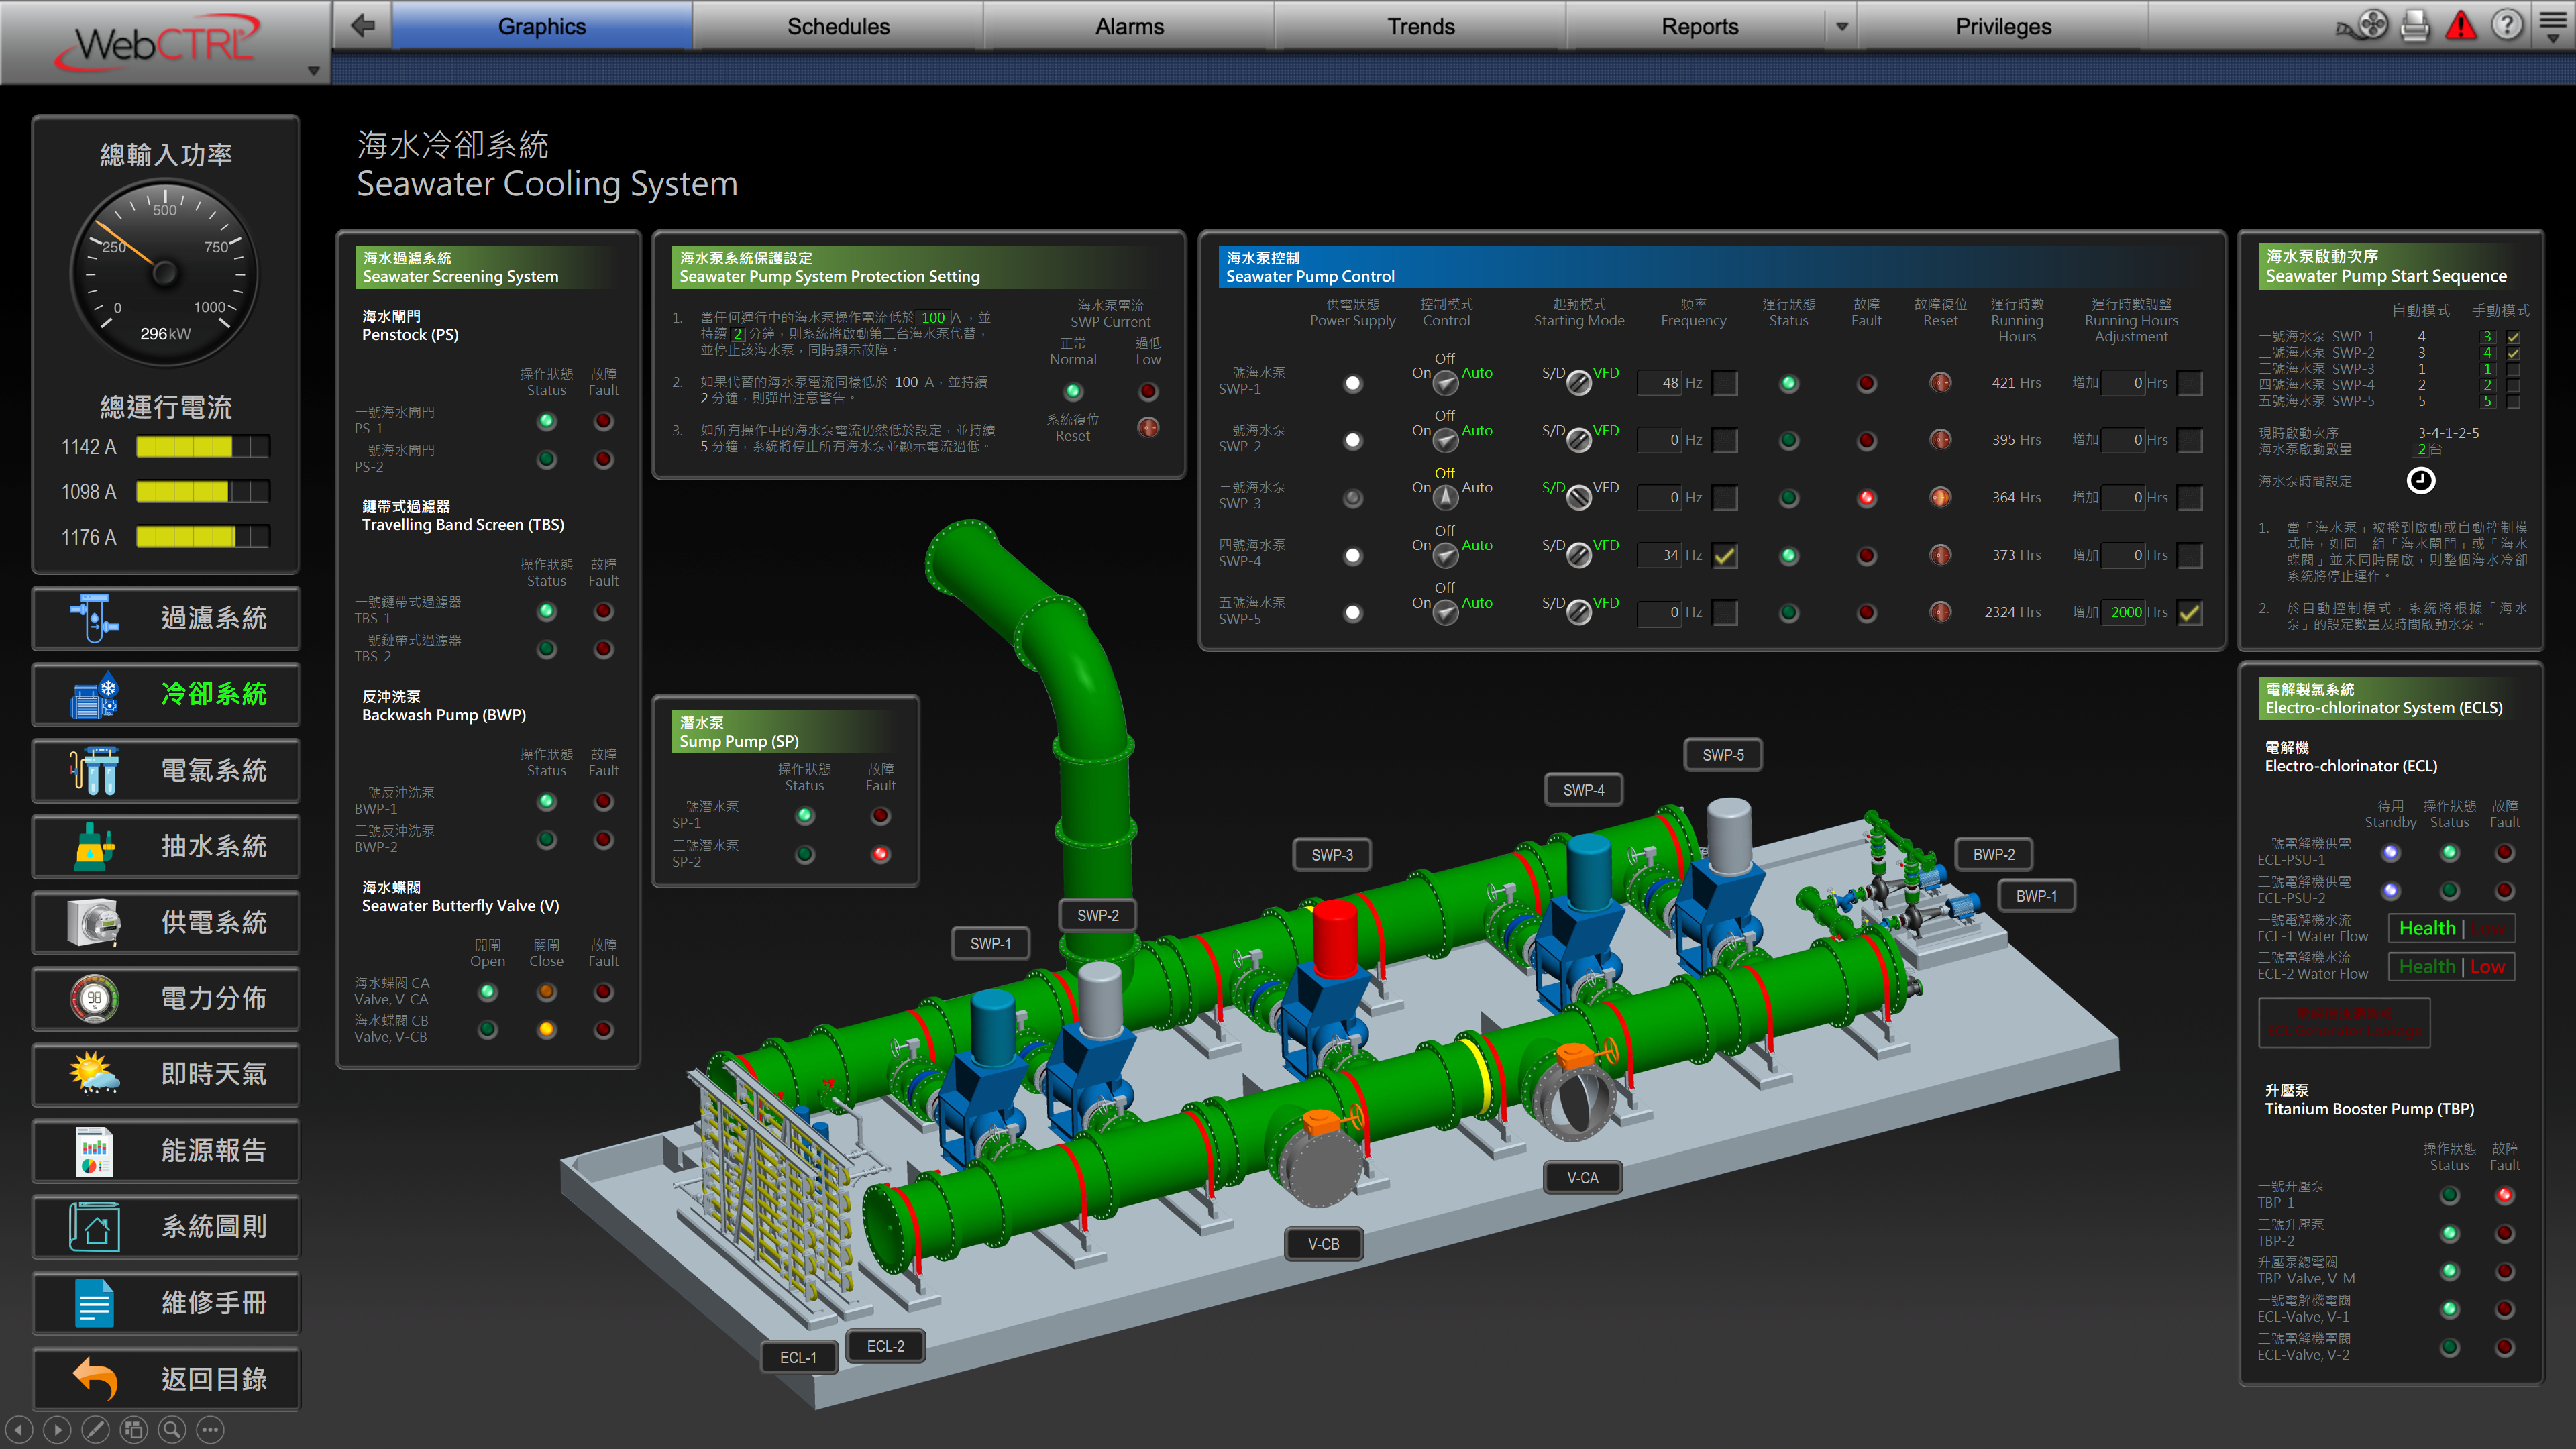
Task: Open the red alarm warning triangle
Action: [2461, 25]
